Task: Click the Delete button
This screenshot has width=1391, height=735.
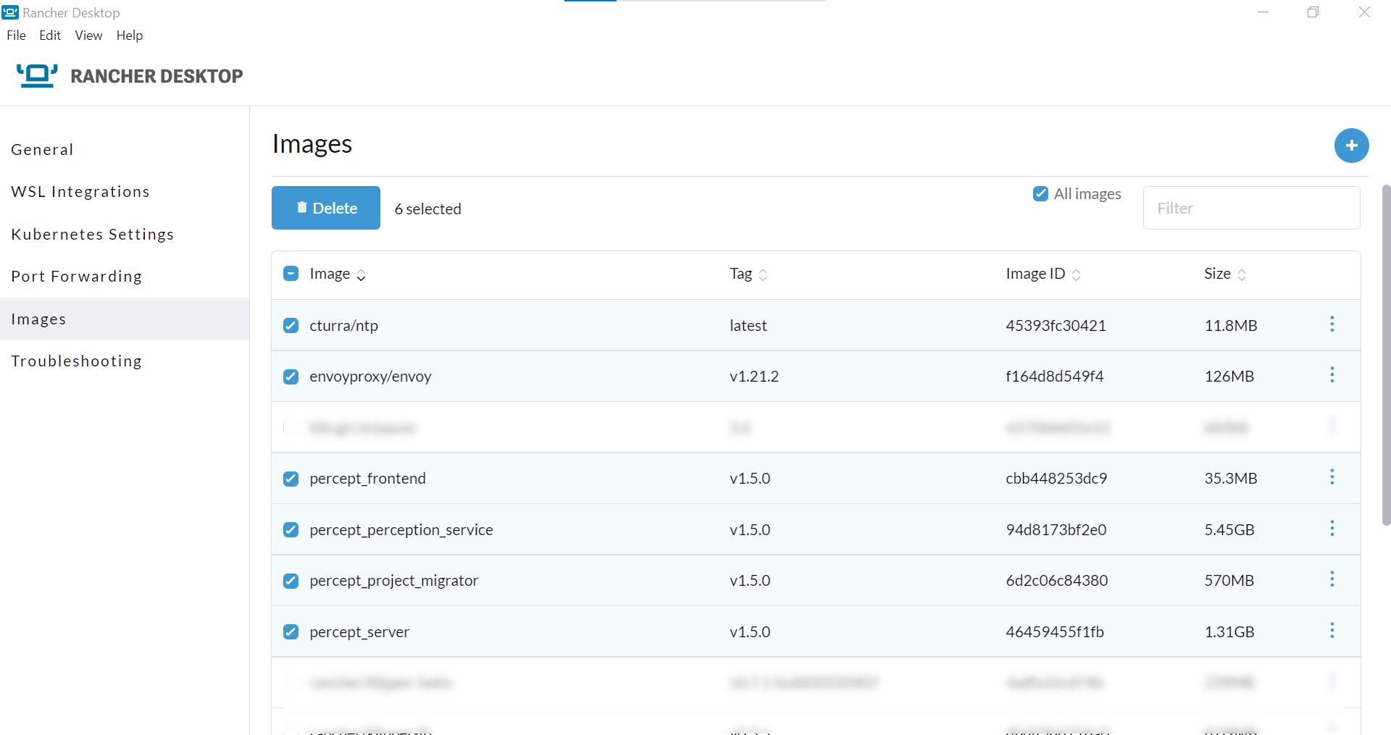Action: 326,208
